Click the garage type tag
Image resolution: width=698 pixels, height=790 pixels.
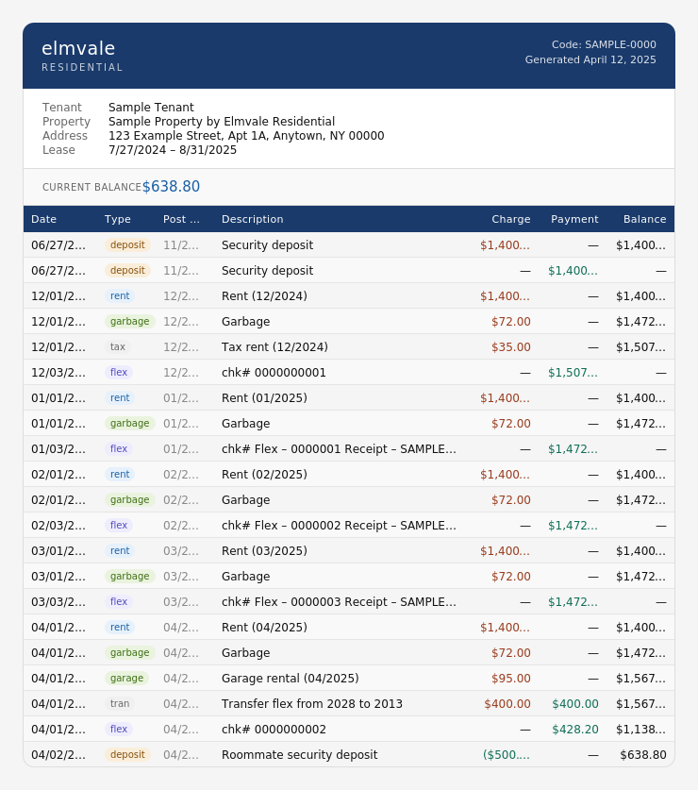[127, 678]
